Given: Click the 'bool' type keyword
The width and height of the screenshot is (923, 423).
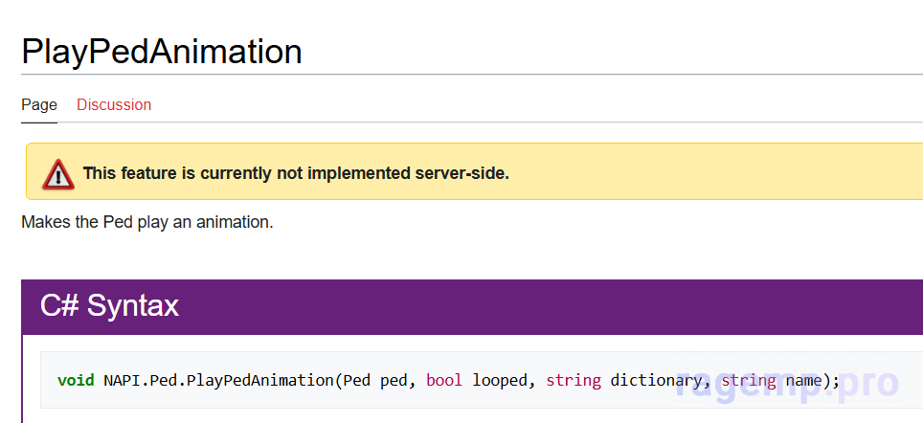Looking at the screenshot, I should point(444,381).
